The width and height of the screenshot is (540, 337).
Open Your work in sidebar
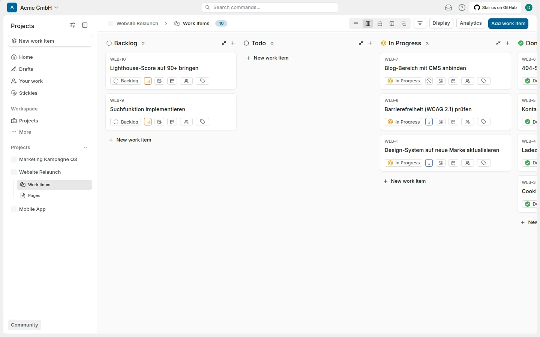[50, 81]
